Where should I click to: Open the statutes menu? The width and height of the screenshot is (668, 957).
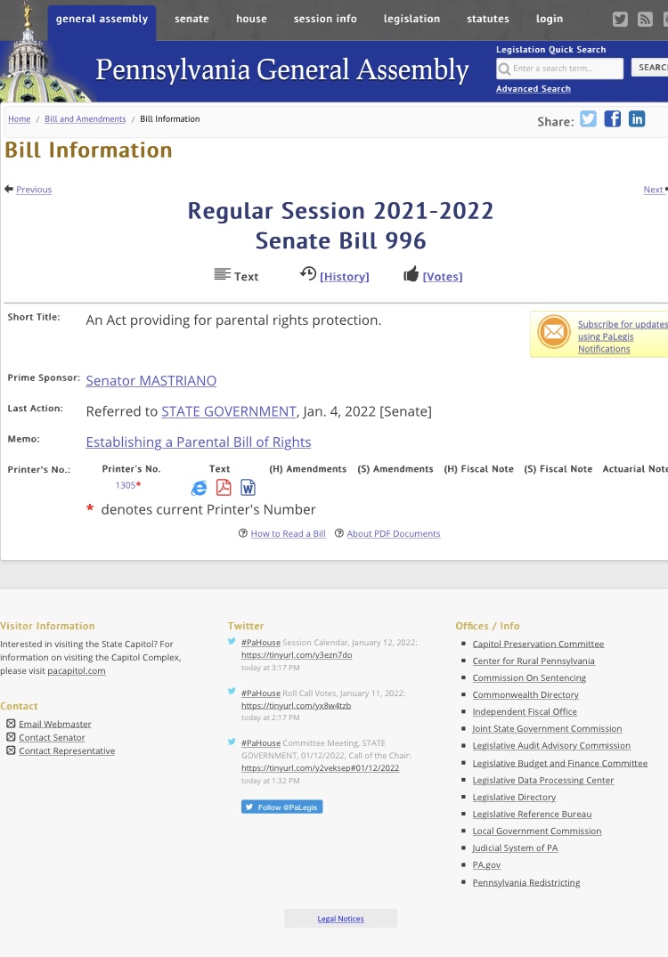(488, 19)
